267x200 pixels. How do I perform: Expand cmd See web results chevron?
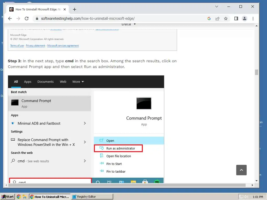85,161
